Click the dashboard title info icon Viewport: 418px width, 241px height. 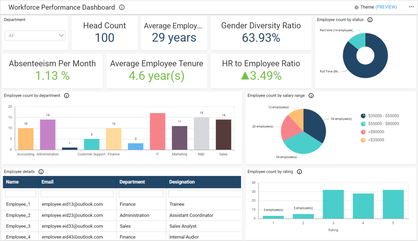pos(122,7)
